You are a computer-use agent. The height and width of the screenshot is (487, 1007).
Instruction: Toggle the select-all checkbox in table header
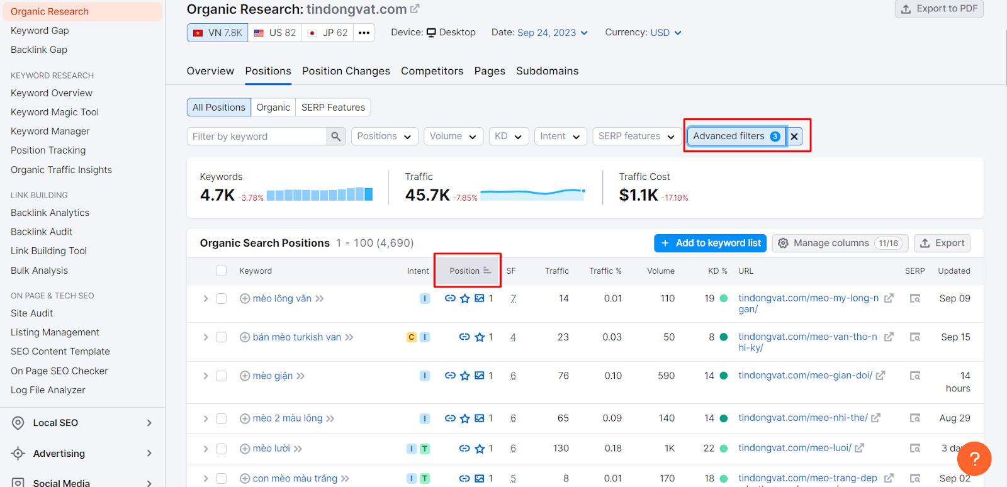(221, 271)
